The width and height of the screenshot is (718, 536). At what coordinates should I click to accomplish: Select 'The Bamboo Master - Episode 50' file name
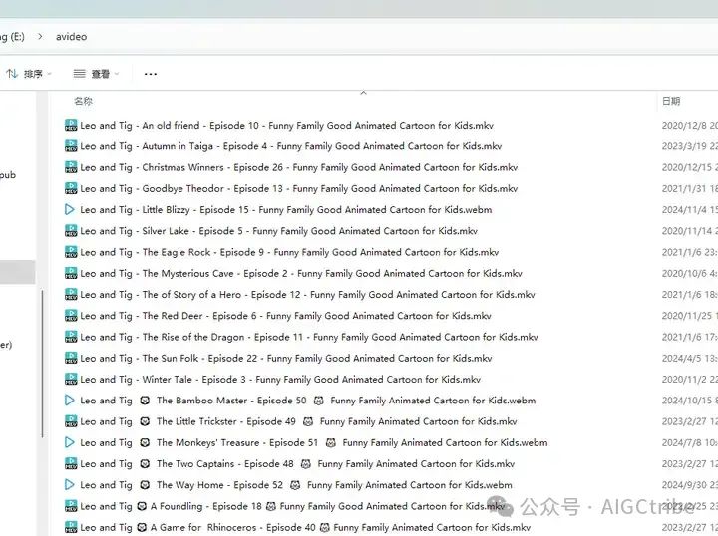pyautogui.click(x=308, y=401)
